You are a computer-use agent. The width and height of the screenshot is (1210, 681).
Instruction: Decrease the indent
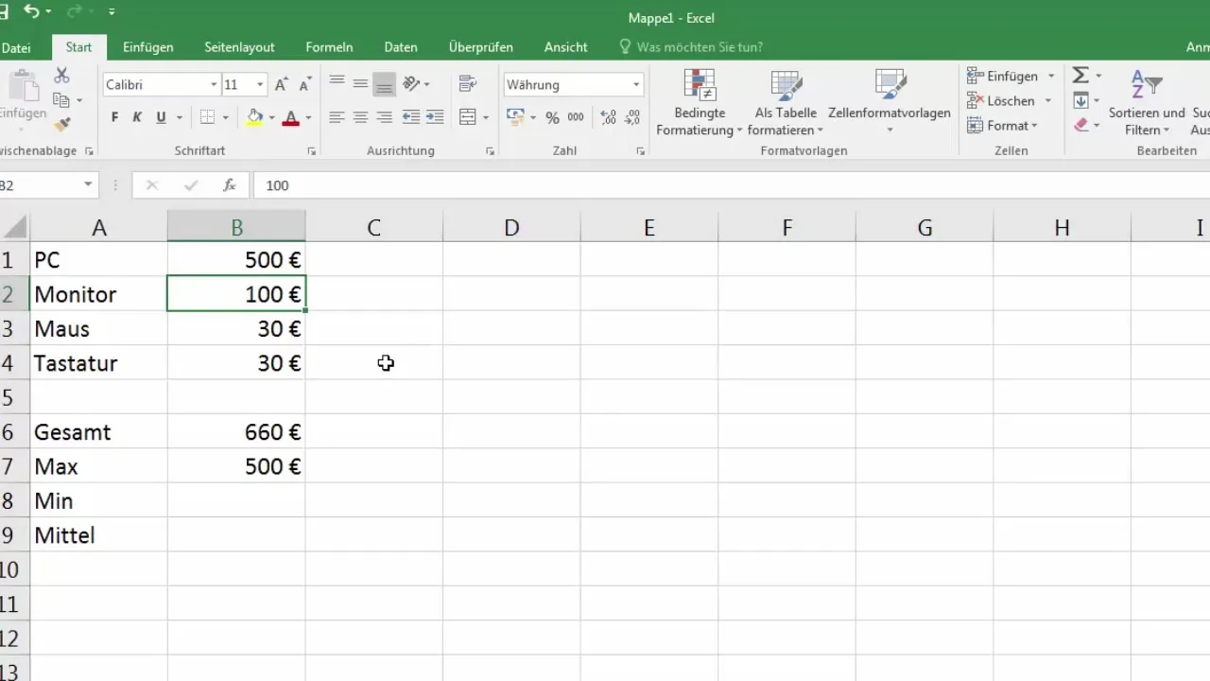coord(411,117)
